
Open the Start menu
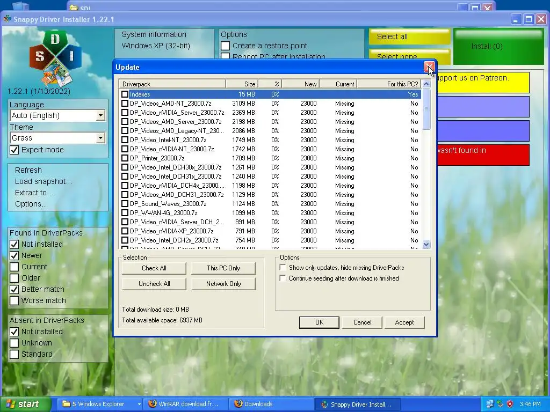[x=25, y=404]
